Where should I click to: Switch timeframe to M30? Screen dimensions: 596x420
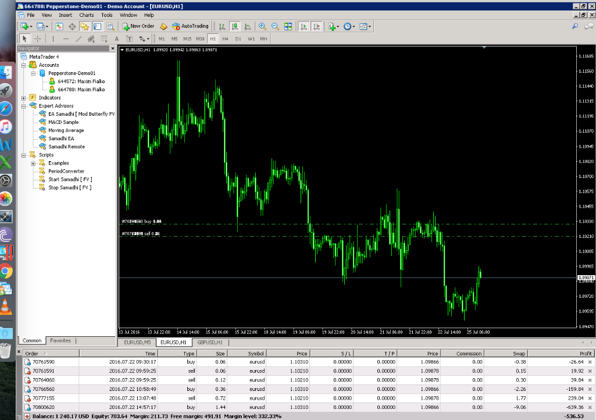click(x=200, y=39)
